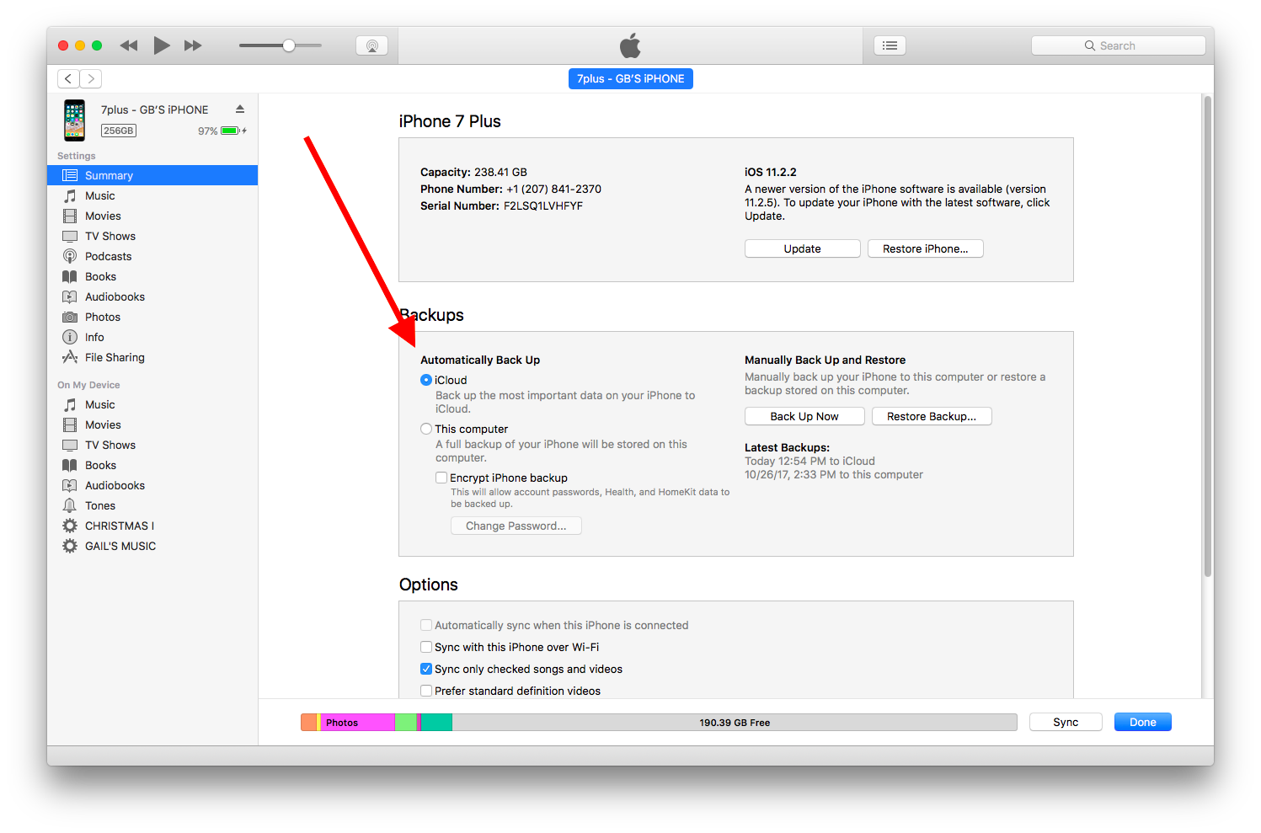
Task: Click "10/26/17, 2:33 PM to this computer" entry
Action: pos(834,474)
